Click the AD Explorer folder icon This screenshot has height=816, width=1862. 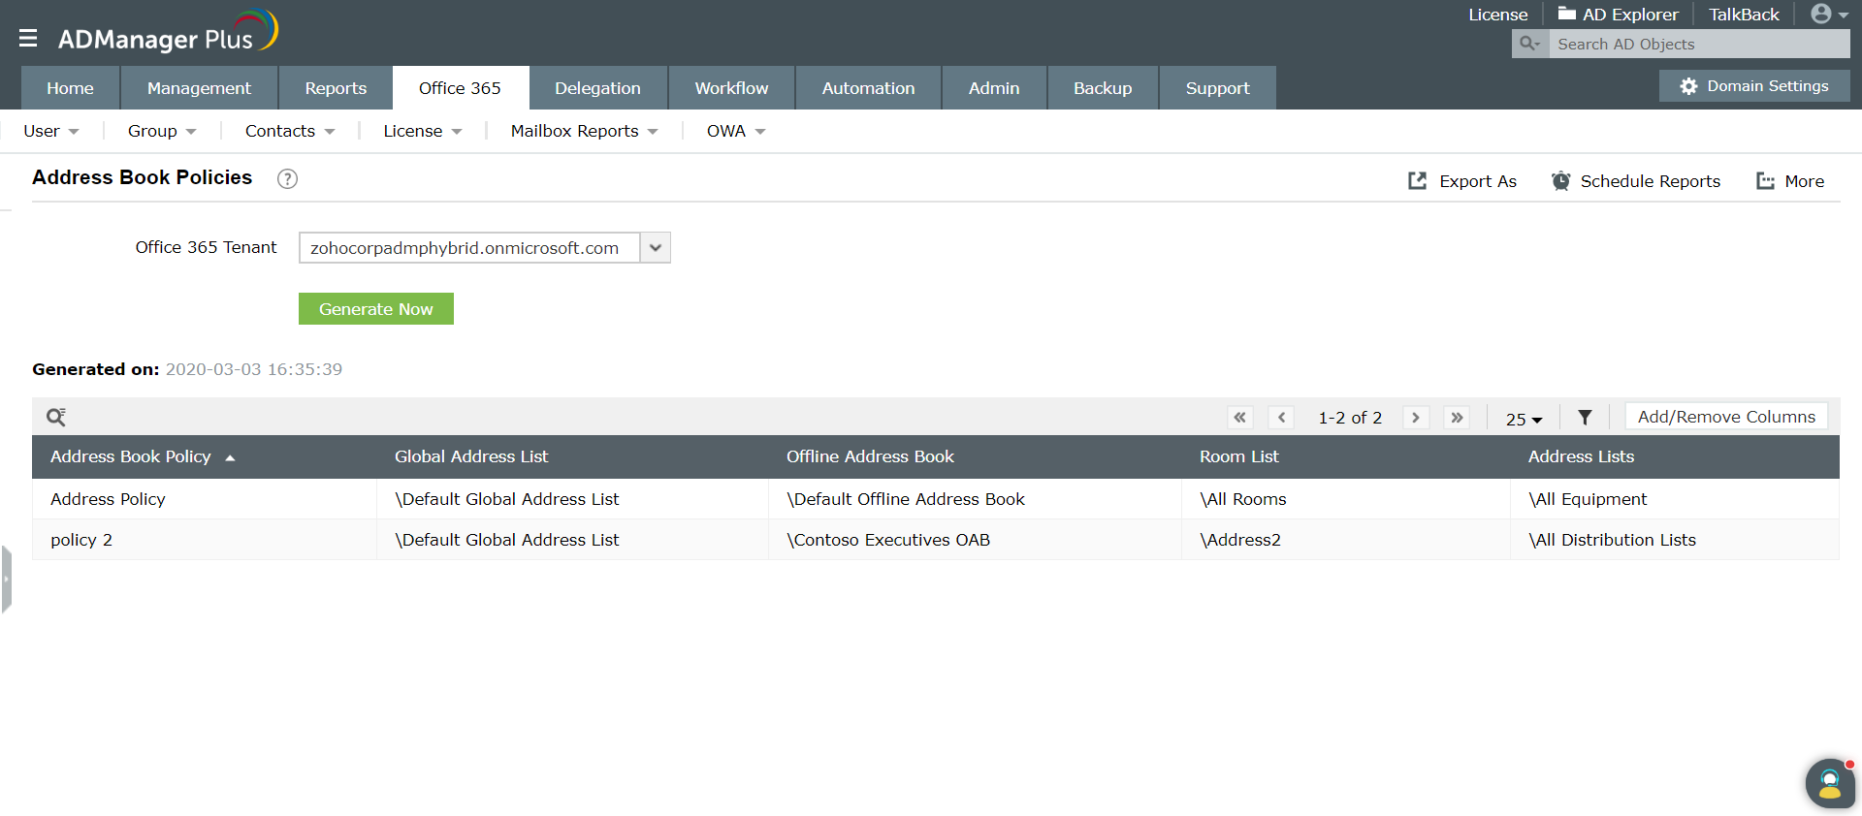(1566, 14)
